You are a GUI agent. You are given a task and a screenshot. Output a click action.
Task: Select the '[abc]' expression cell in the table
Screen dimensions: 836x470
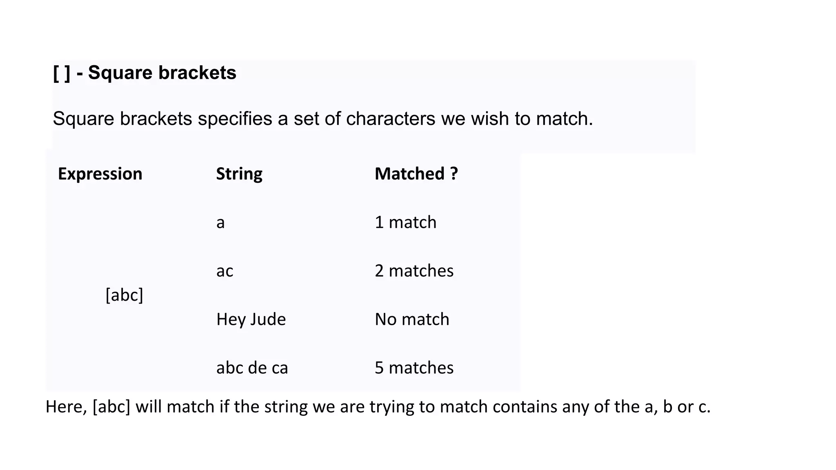tap(124, 295)
